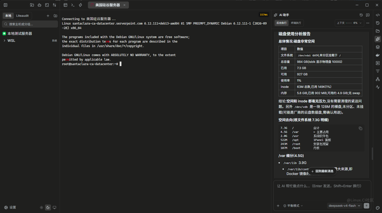382x213 pixels.
Task: Add a new host with plus icon
Action: click(48, 16)
